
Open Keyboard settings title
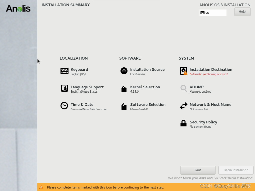(x=79, y=70)
